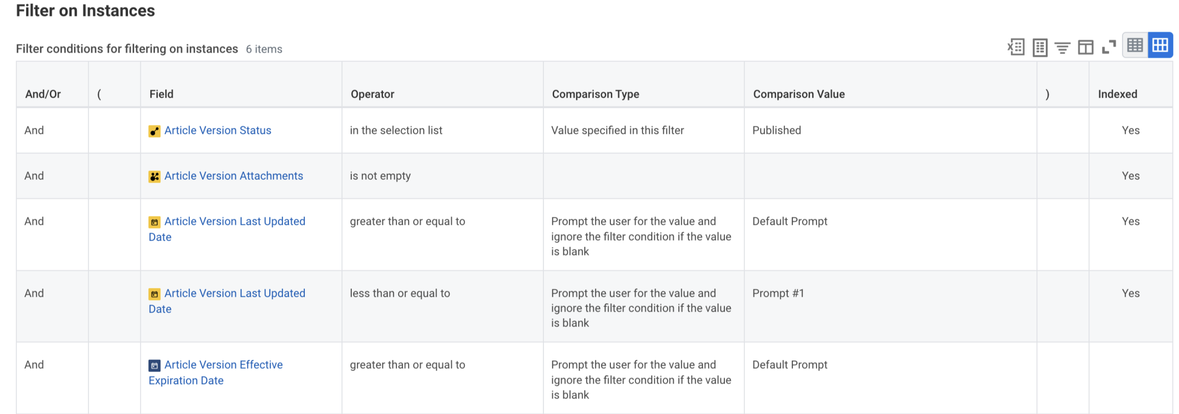Click the icon beside Article Version Status
The width and height of the screenshot is (1179, 414).
coord(154,131)
